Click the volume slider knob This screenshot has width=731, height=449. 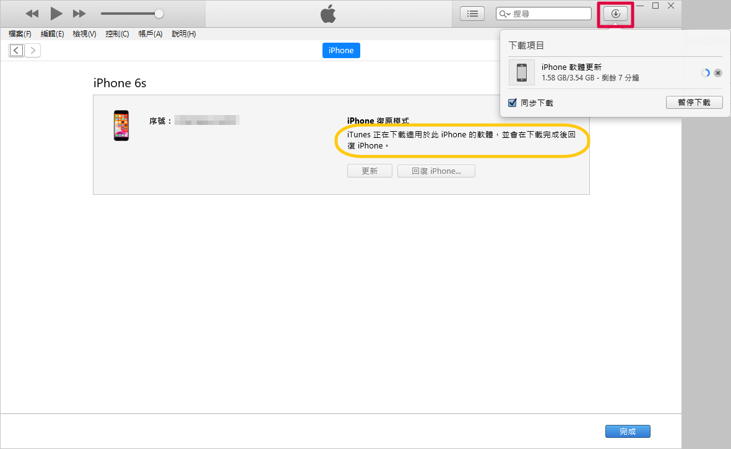pos(159,14)
